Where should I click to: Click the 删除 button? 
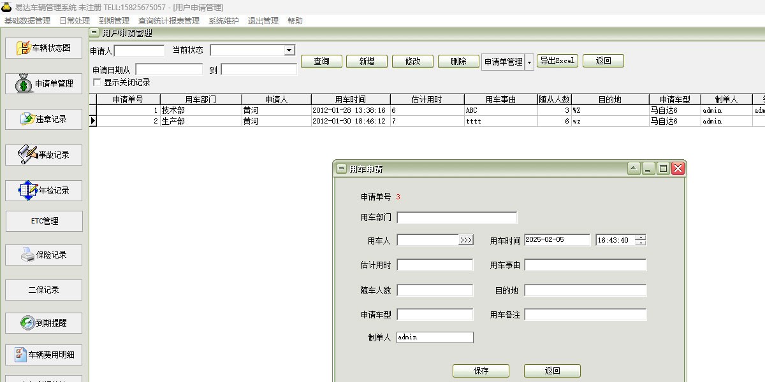tap(459, 61)
